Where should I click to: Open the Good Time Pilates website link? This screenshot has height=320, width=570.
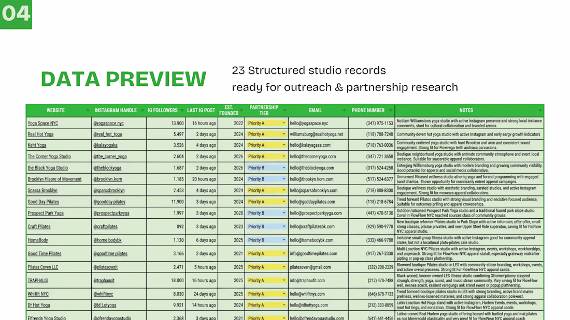(x=45, y=254)
